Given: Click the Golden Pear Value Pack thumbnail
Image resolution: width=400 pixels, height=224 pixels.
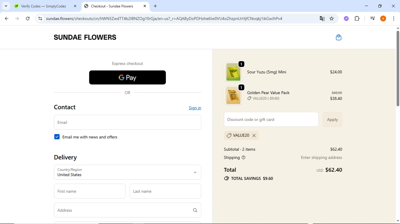Looking at the screenshot, I should click(233, 95).
